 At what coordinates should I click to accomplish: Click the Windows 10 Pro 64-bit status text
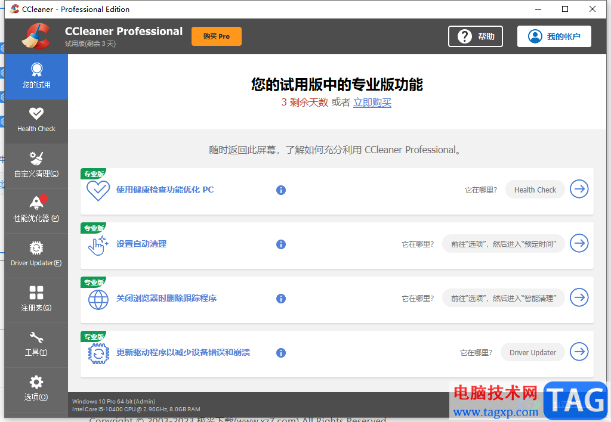pos(114,401)
